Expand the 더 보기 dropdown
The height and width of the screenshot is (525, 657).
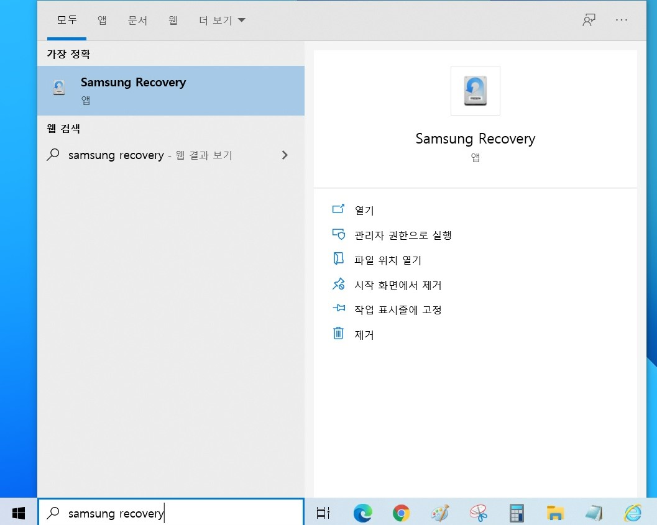(222, 20)
